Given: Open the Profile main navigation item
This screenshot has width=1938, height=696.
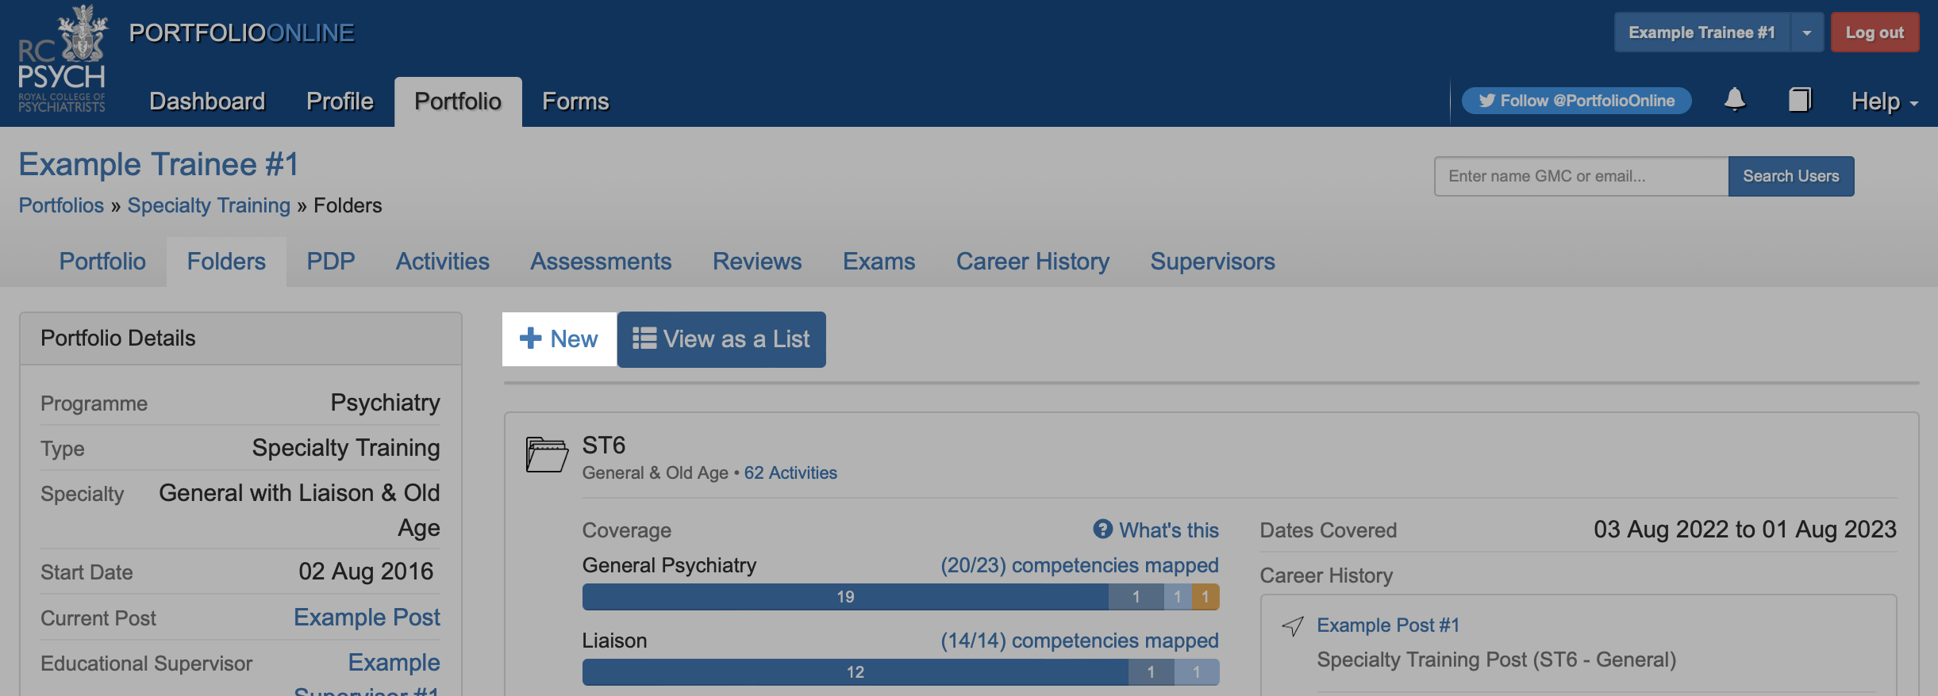Looking at the screenshot, I should 340,101.
